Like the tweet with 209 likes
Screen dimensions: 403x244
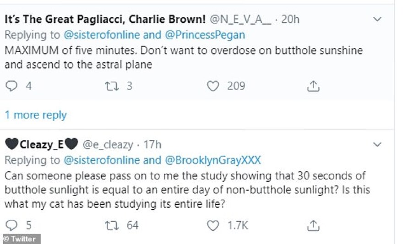pos(213,86)
